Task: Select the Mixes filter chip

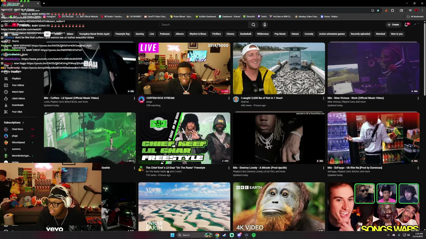Action: 70,34
